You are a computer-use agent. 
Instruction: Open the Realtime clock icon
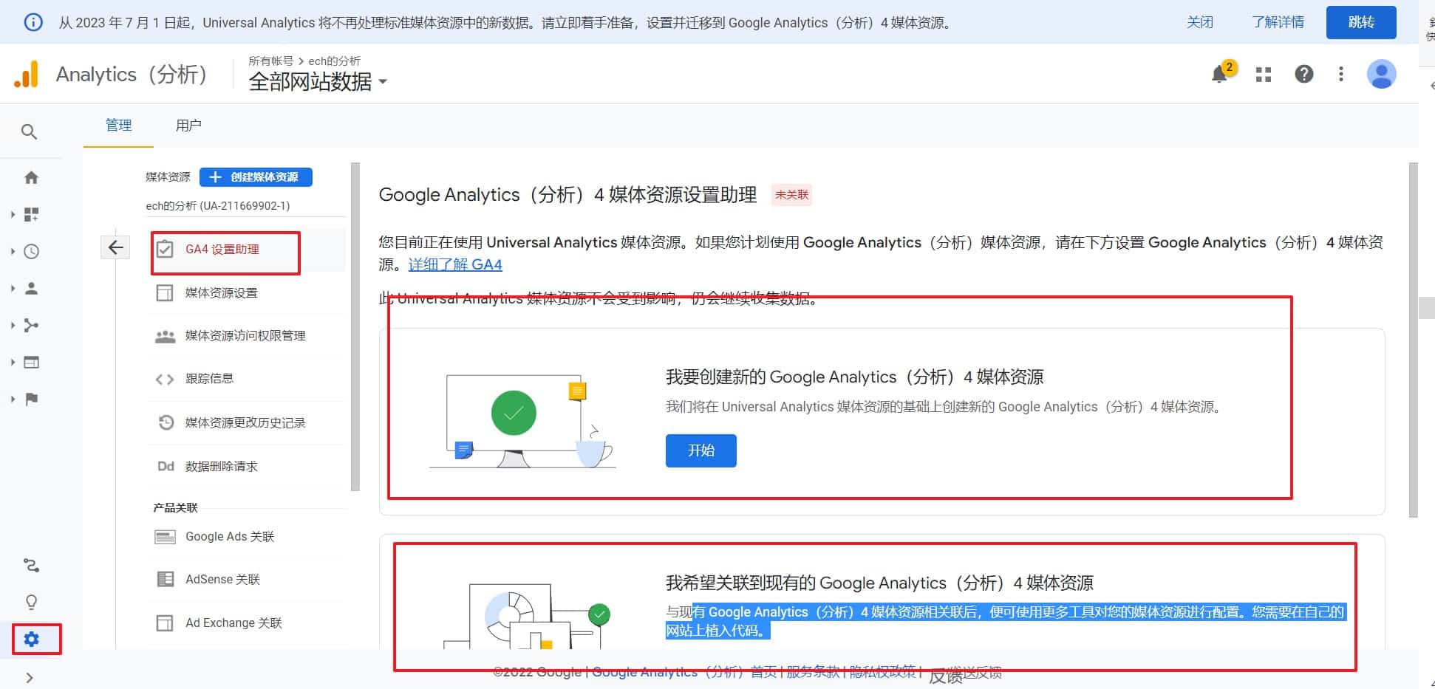click(31, 251)
